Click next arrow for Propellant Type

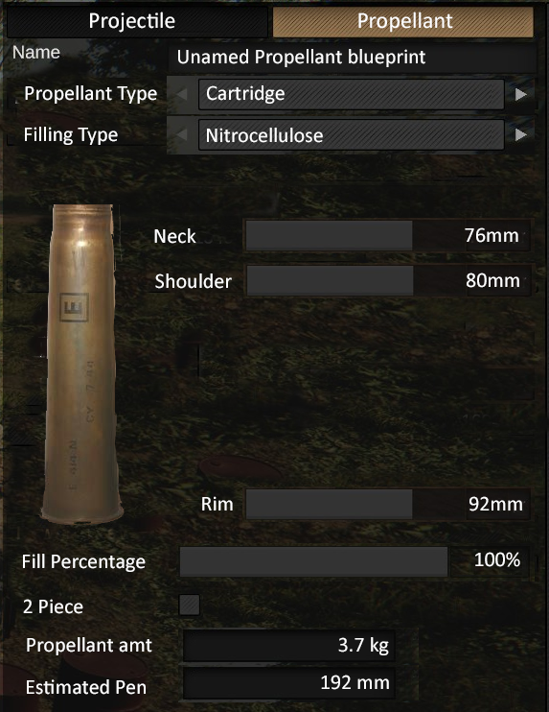(x=520, y=94)
